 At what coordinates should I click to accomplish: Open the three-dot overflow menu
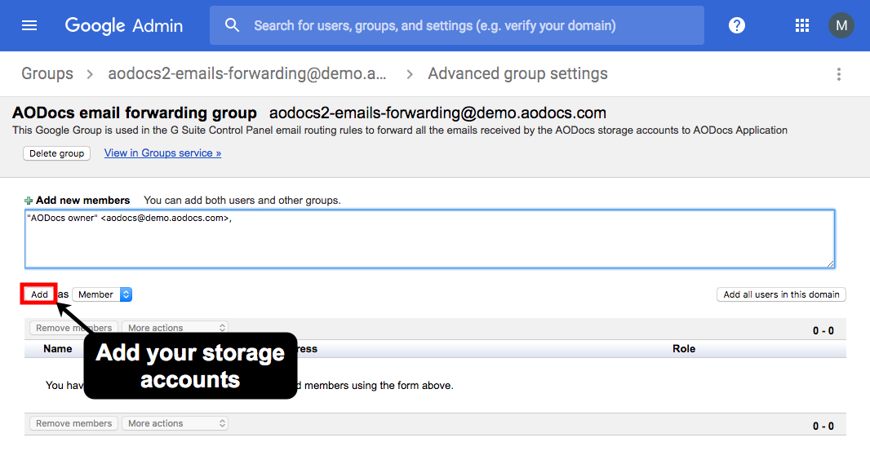pos(839,74)
